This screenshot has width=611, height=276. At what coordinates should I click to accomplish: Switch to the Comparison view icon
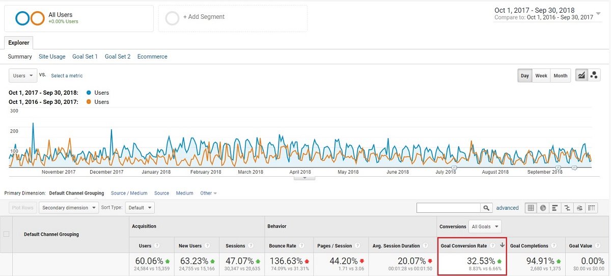pyautogui.click(x=567, y=208)
